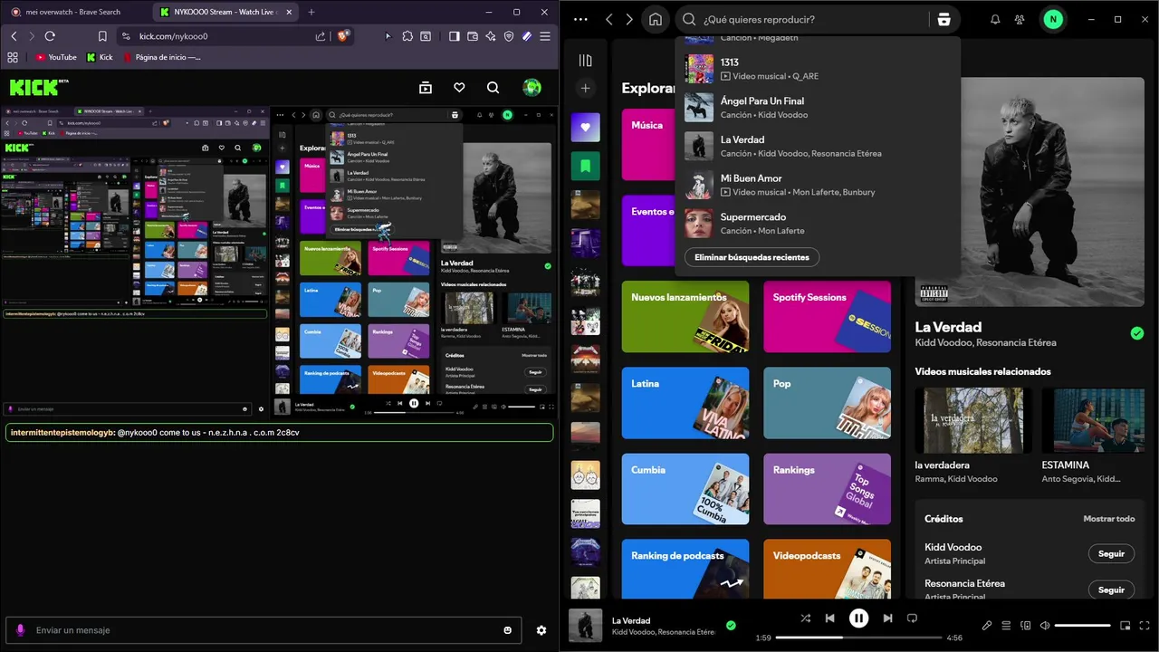
Task: Open Spotify friend activity icon
Action: click(1020, 19)
